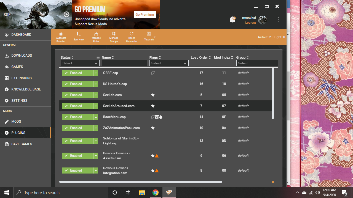Toggle Enabled status for SexLabAroused.esm
The image size is (353, 198).
click(77, 106)
